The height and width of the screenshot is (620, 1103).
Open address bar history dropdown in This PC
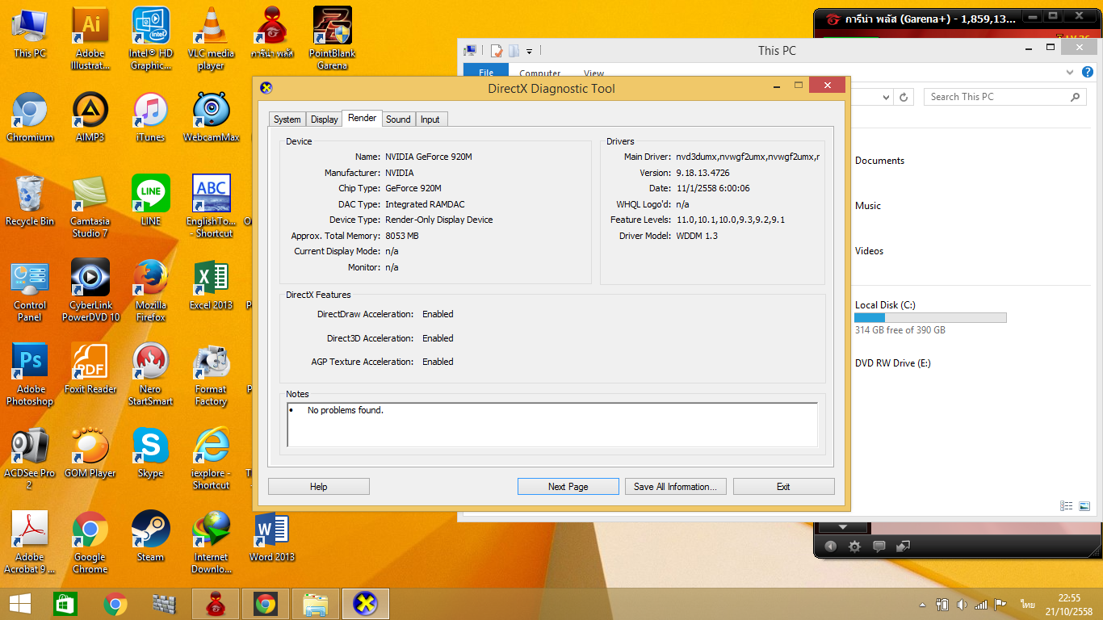click(x=886, y=97)
